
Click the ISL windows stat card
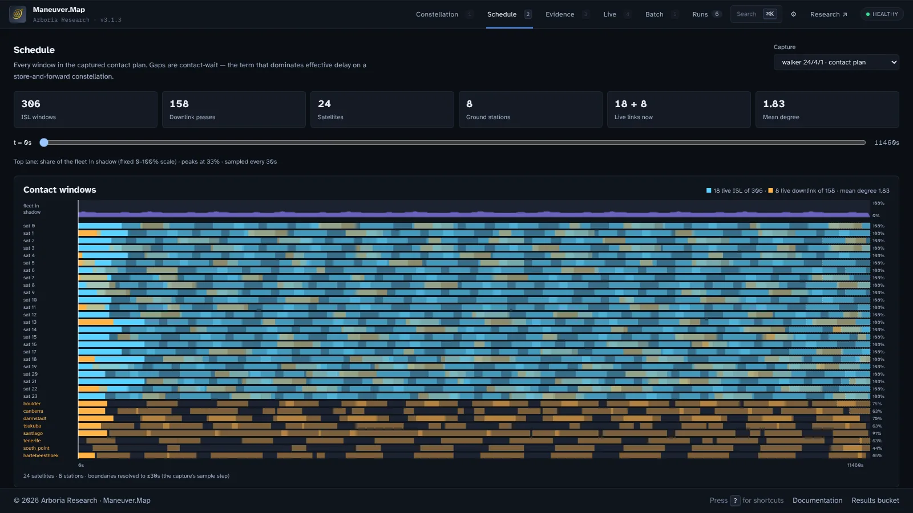click(x=86, y=109)
